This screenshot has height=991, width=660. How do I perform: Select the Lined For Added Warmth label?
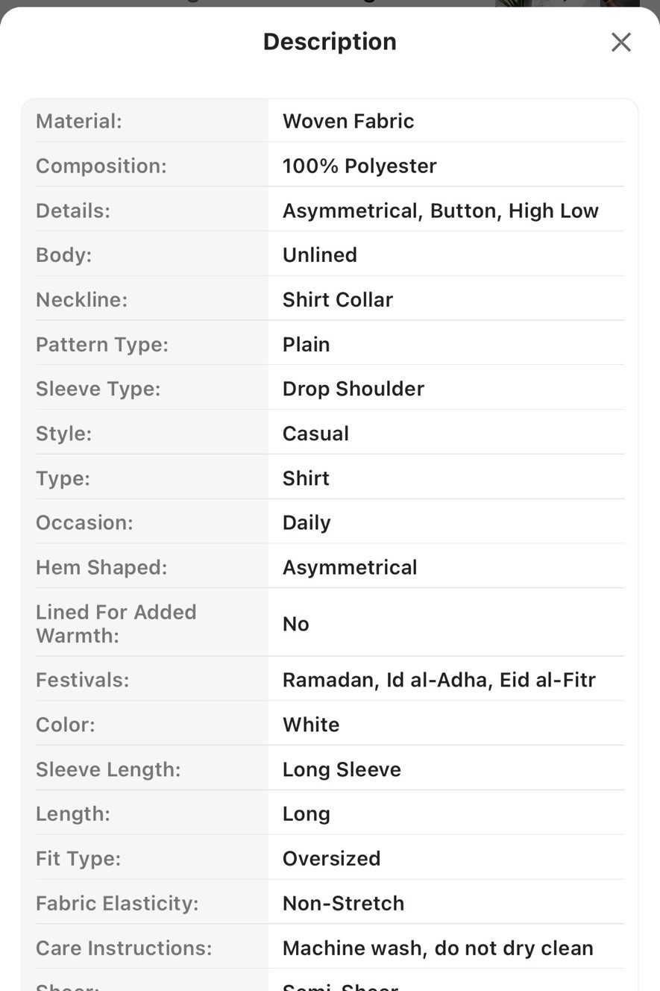[116, 624]
